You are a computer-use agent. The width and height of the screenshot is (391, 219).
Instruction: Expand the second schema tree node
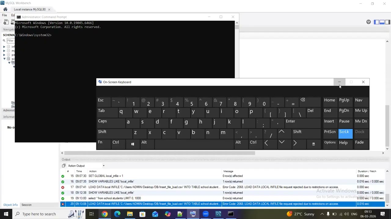[4, 51]
